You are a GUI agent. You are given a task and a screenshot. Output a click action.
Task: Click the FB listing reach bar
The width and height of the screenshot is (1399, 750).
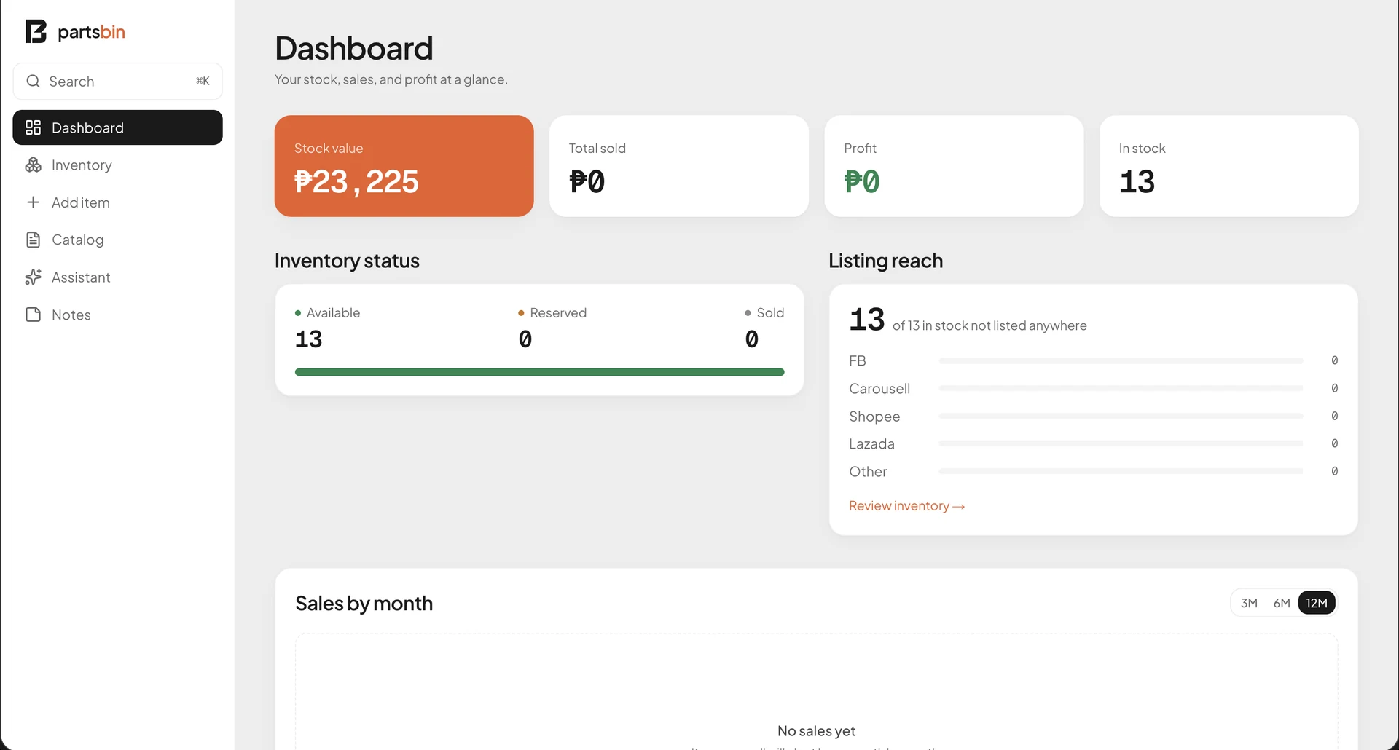pyautogui.click(x=1121, y=360)
